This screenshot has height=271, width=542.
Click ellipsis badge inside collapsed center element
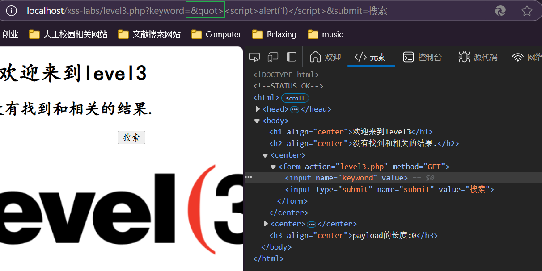click(x=312, y=224)
